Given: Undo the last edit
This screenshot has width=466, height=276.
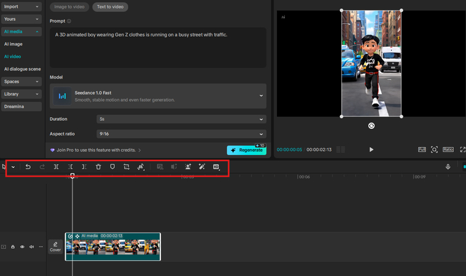Looking at the screenshot, I should point(28,167).
